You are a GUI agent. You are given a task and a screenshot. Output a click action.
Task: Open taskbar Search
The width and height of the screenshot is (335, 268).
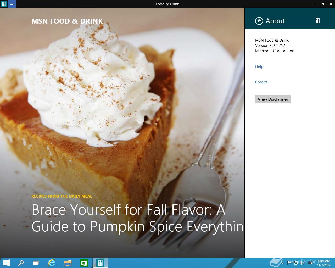pos(21,263)
